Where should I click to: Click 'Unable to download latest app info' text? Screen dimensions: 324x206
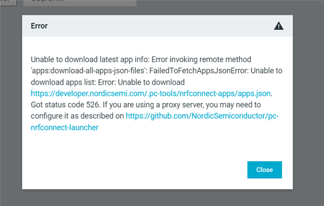(x=90, y=60)
